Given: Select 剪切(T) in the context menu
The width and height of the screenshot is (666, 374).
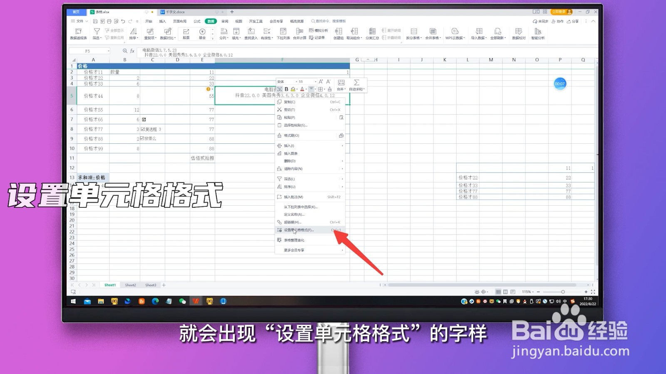Looking at the screenshot, I should click(x=310, y=110).
